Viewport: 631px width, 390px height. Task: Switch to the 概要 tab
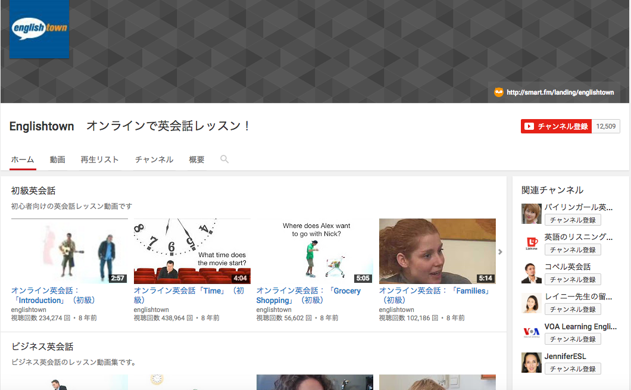[x=197, y=160]
